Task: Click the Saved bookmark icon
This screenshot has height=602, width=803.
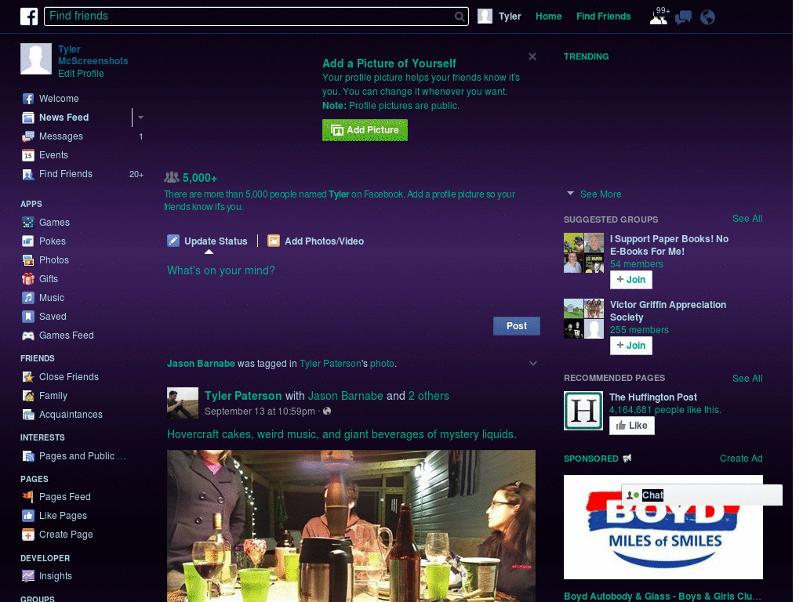Action: (x=28, y=317)
